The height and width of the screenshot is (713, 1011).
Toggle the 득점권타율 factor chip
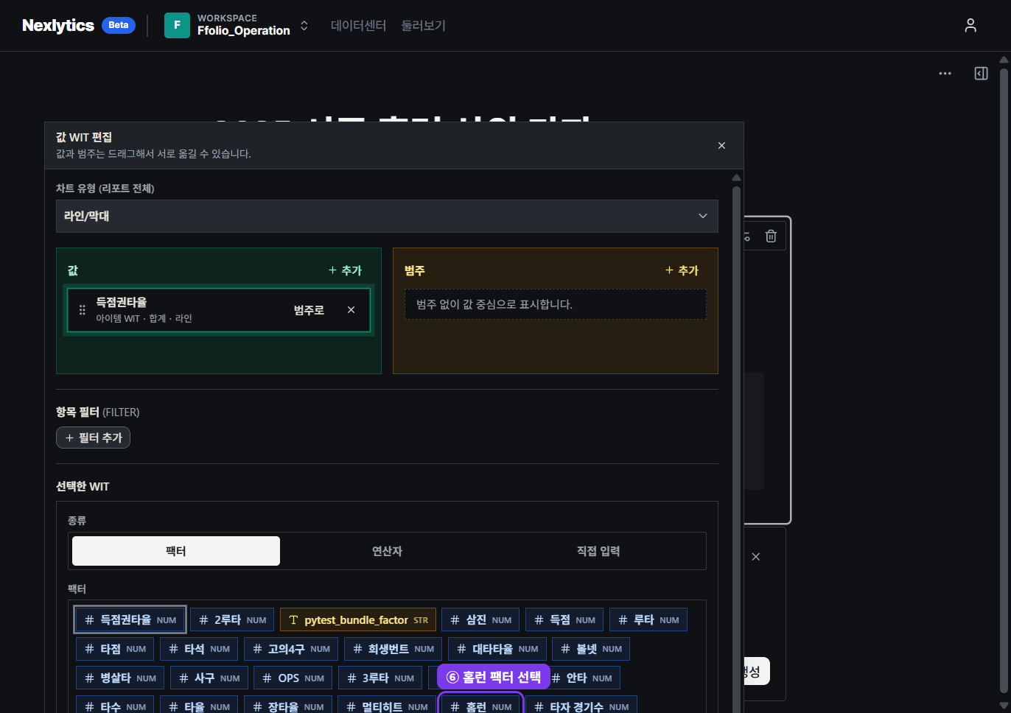[x=130, y=620]
